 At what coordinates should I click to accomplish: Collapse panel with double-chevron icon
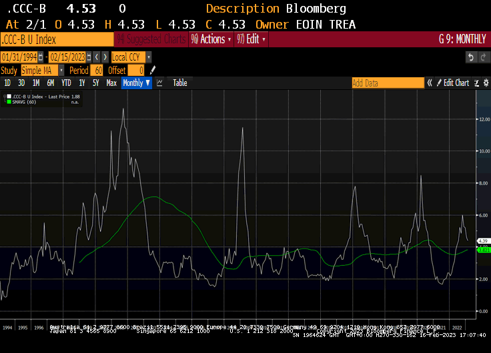point(430,83)
